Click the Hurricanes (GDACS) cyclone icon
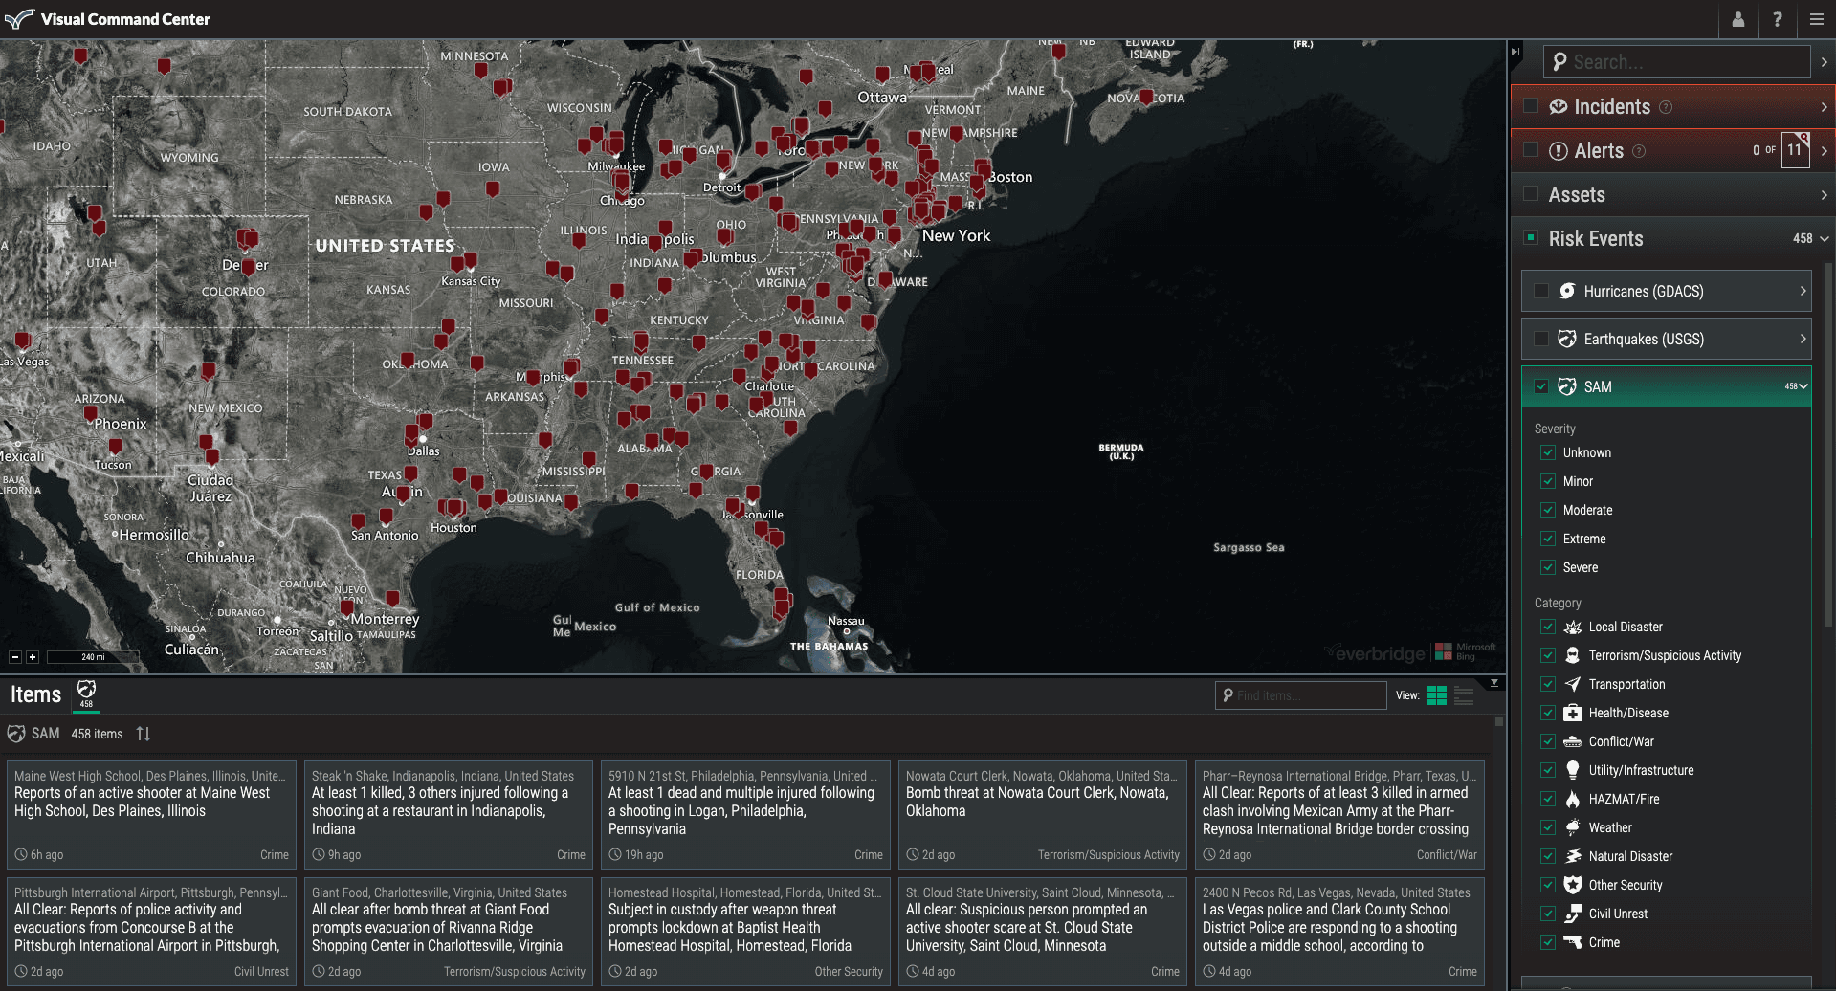The height and width of the screenshot is (991, 1836). coord(1567,291)
